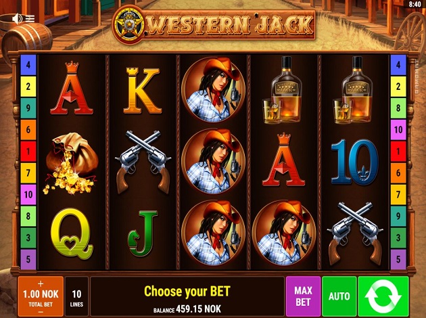The width and height of the screenshot is (426, 318).
Task: Click the yellow Q symbol on reel one
Action: pos(72,233)
